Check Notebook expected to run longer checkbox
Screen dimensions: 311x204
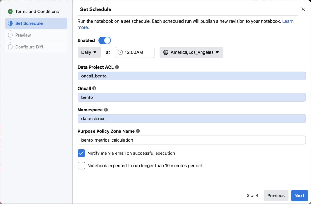(81, 166)
